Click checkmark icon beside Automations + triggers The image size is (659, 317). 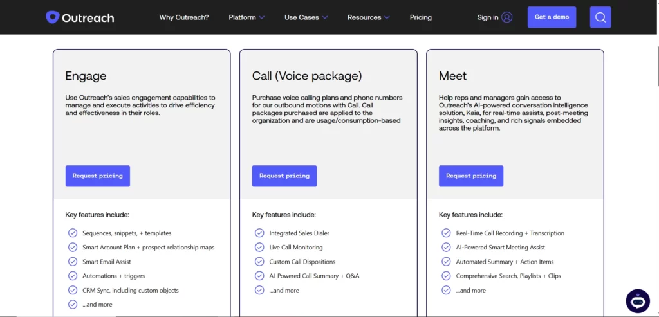click(x=73, y=276)
